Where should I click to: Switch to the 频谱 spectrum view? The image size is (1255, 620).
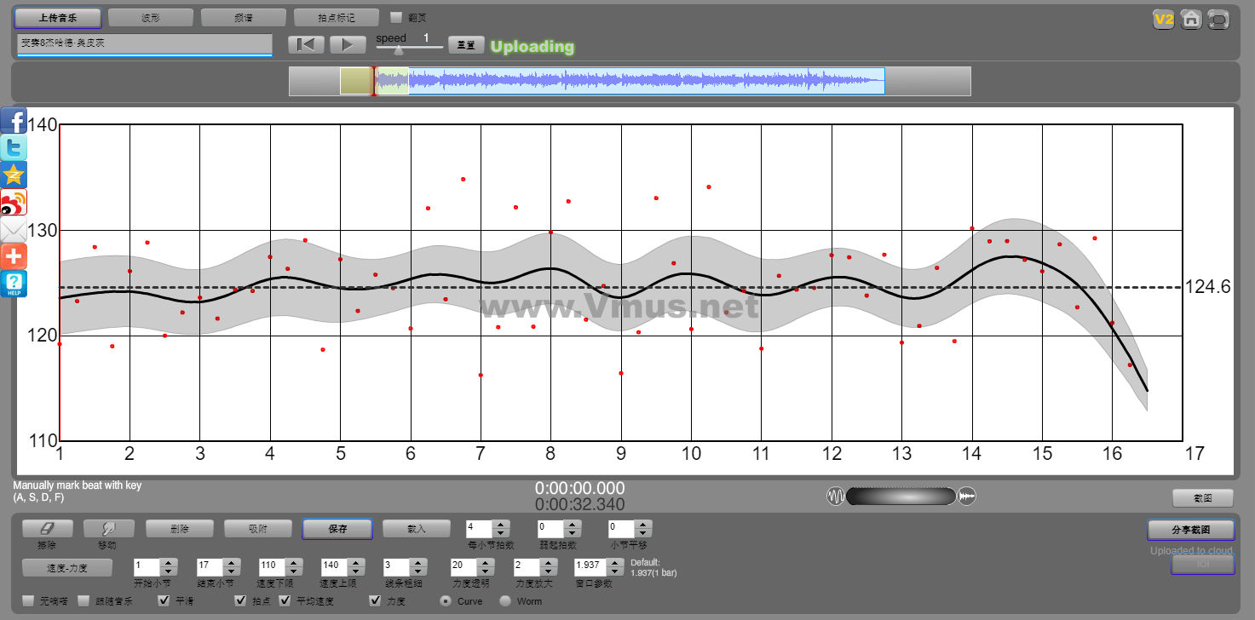tap(243, 17)
